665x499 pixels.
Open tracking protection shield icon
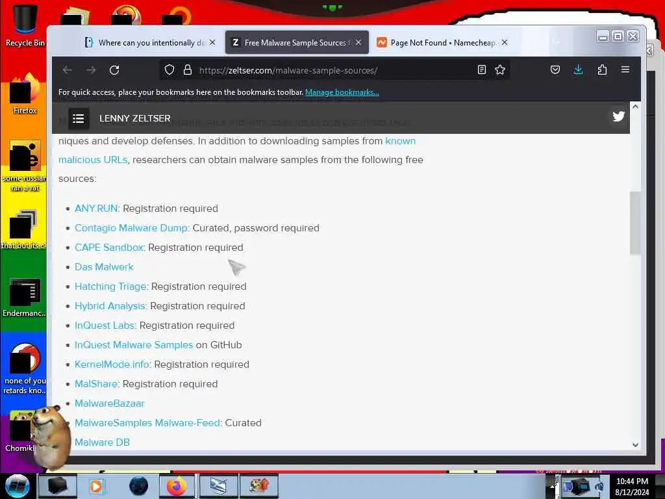pyautogui.click(x=169, y=70)
